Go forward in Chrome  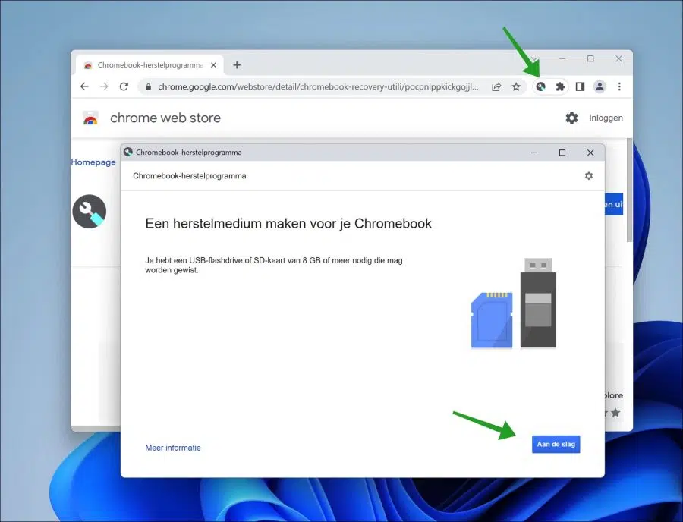pyautogui.click(x=104, y=86)
